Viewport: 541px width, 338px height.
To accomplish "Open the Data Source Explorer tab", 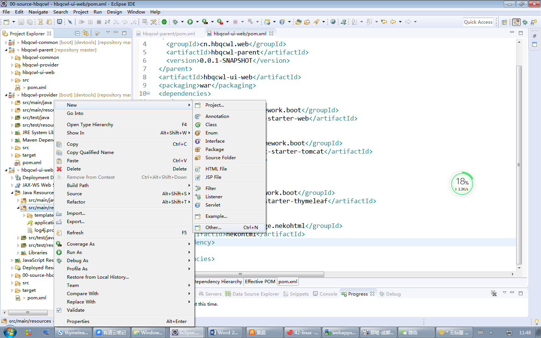I will pos(252,294).
